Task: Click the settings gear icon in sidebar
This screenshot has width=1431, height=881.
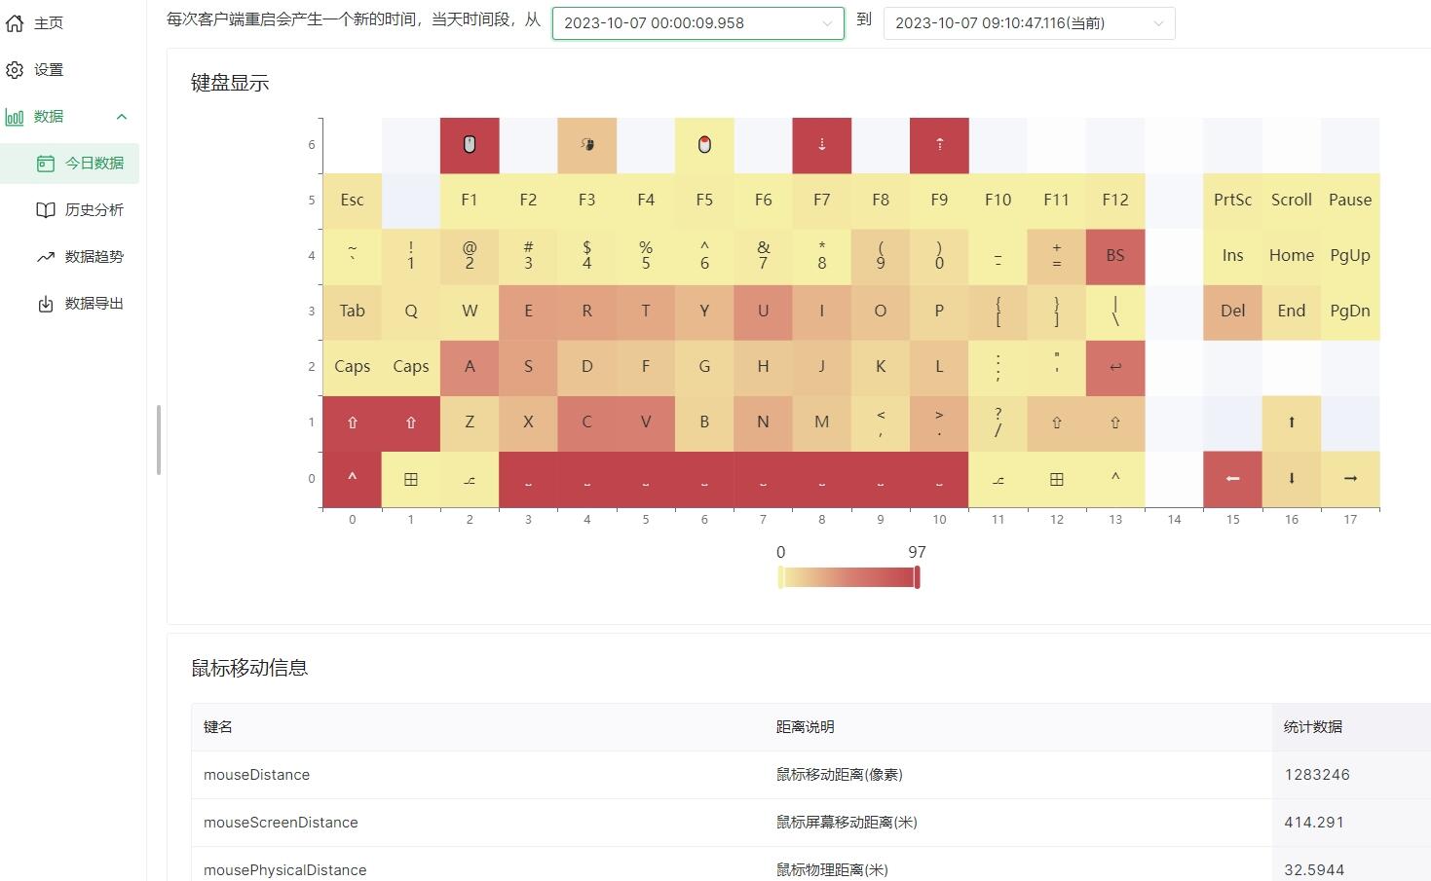Action: pyautogui.click(x=15, y=70)
